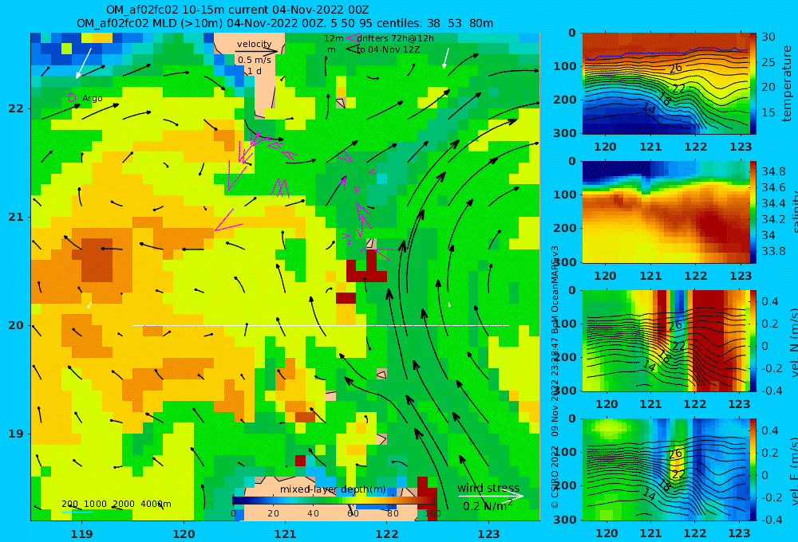Click longitude tick 119 on main map
The width and height of the screenshot is (798, 542).
pos(82,534)
